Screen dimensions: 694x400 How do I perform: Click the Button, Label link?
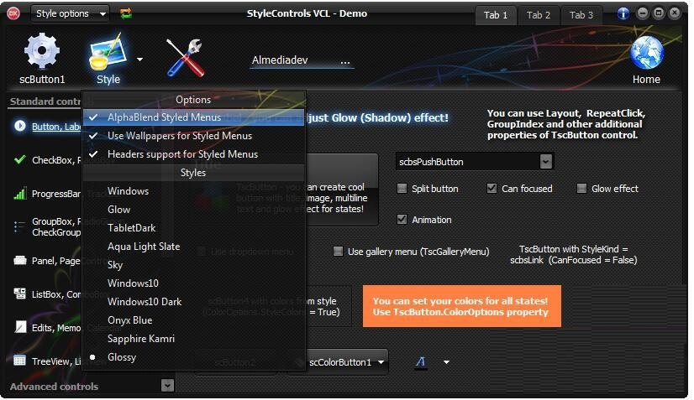click(56, 127)
